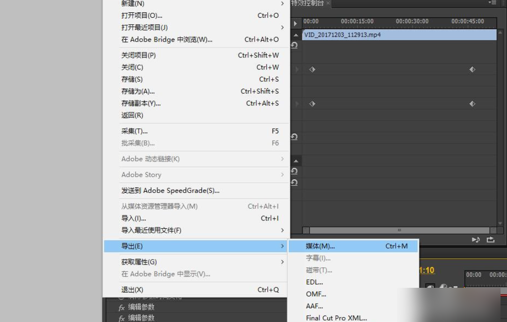Select 发送到 Adobe SpeedGrade(S)...
Screen dimensions: 507x322
point(196,191)
